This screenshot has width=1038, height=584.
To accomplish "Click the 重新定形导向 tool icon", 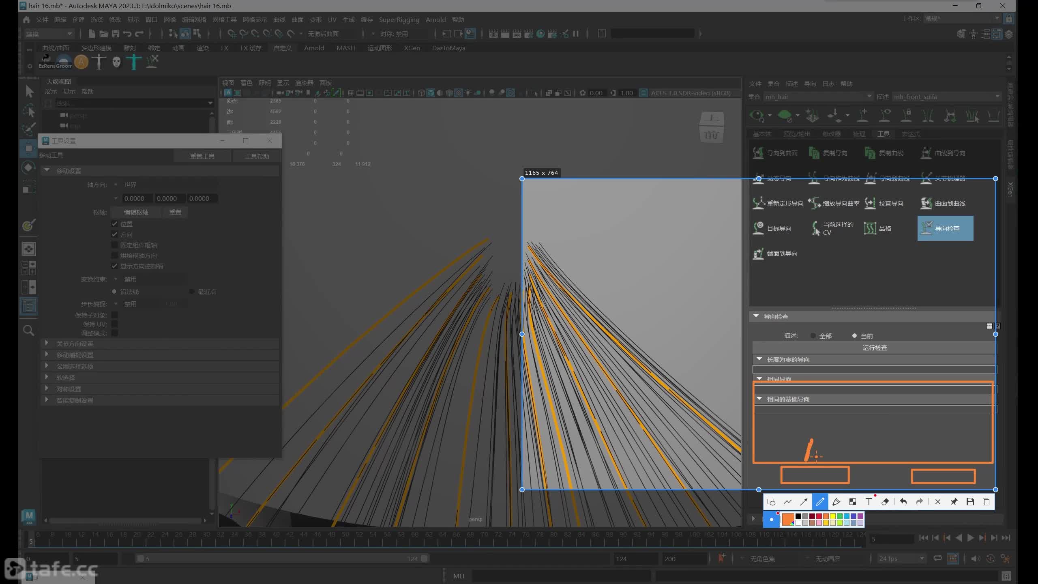I will (758, 203).
